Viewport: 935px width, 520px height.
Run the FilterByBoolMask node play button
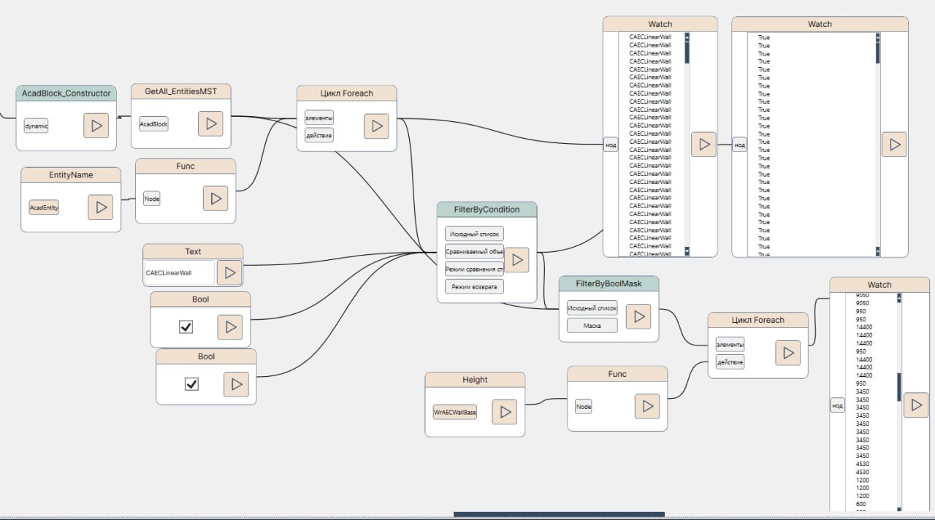click(x=638, y=316)
